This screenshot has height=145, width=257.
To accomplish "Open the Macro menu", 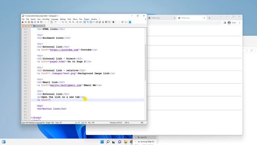I will [75, 19].
